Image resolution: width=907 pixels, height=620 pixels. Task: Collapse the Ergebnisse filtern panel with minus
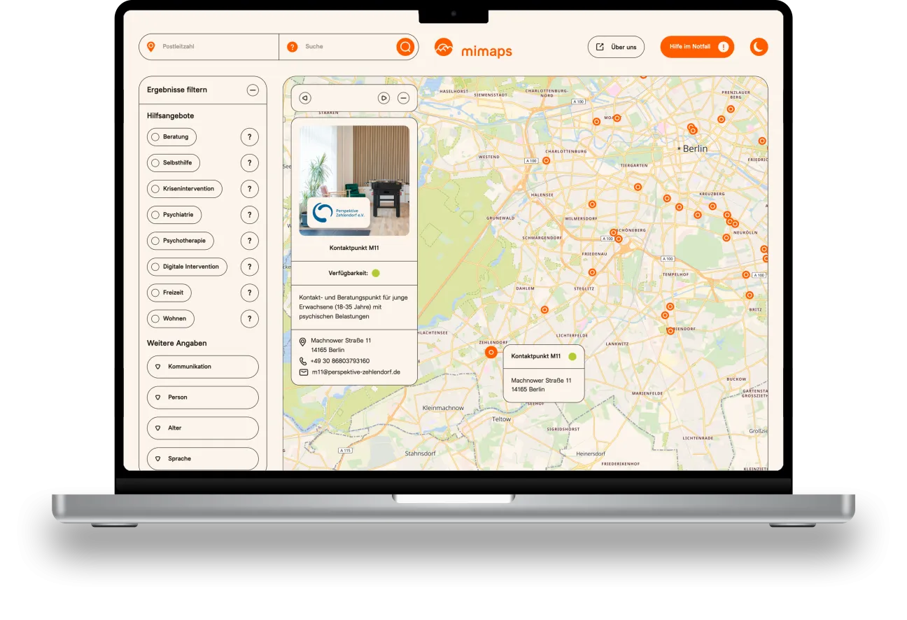pos(253,90)
